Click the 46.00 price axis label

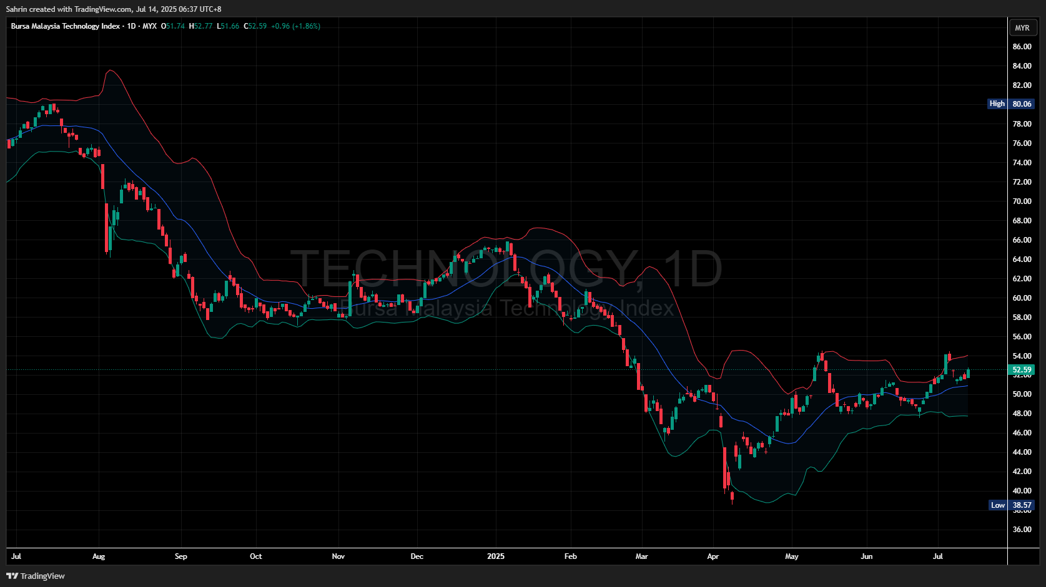tap(1022, 433)
